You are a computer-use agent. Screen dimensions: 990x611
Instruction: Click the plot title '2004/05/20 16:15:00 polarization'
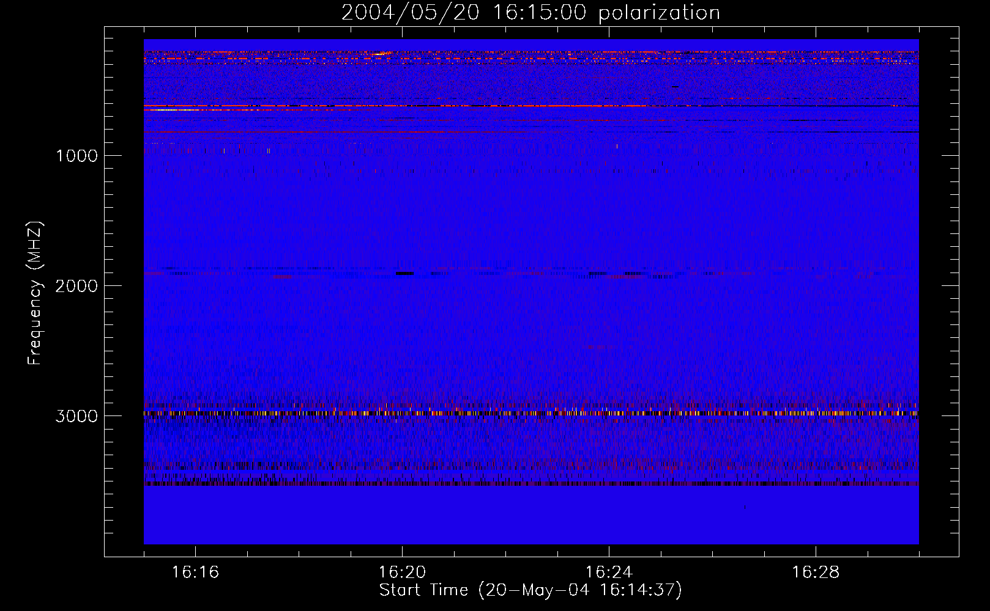coord(530,13)
